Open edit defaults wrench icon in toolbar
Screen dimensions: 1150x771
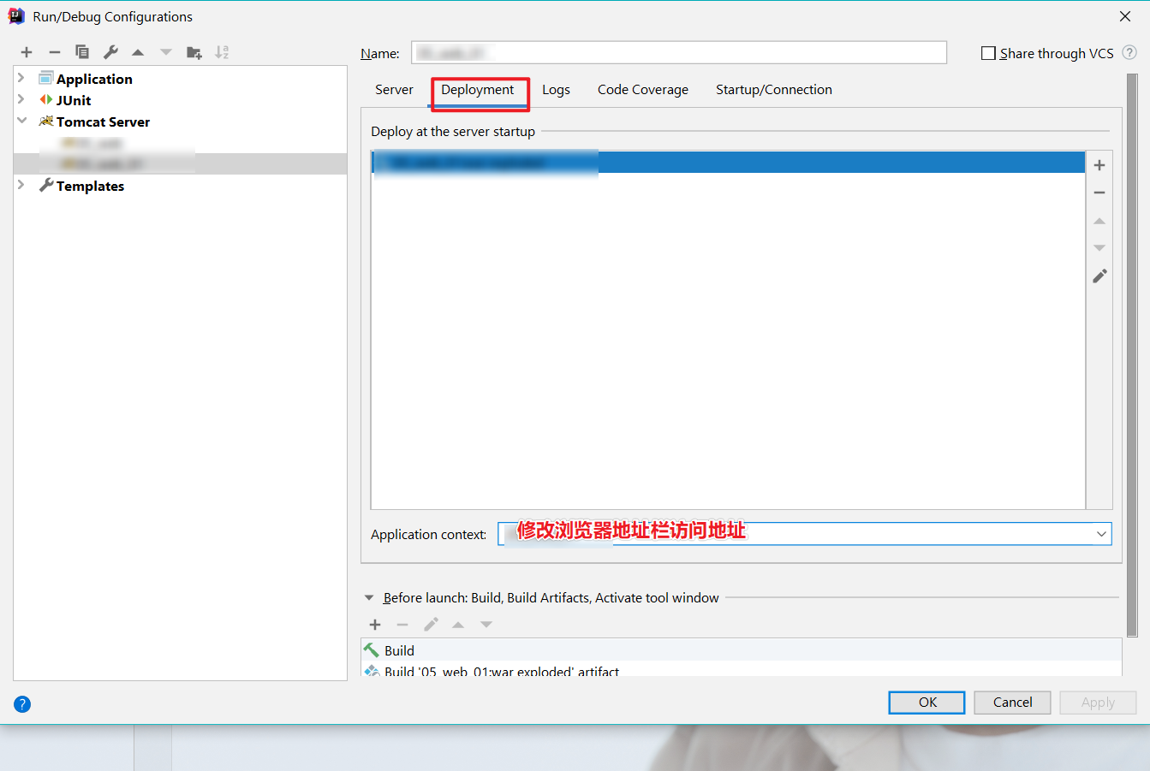pos(110,52)
